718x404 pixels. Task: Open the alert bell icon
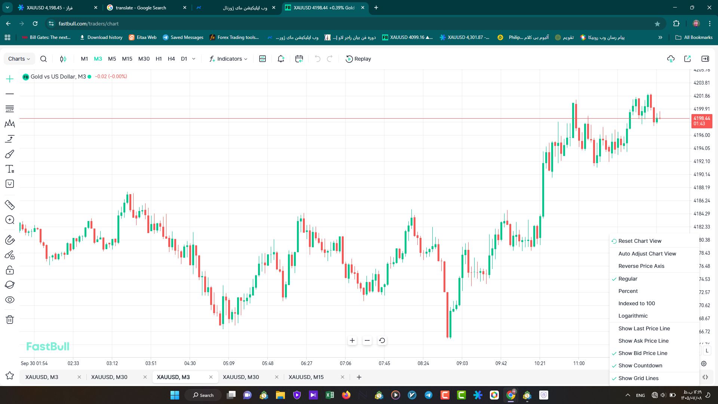pyautogui.click(x=281, y=59)
